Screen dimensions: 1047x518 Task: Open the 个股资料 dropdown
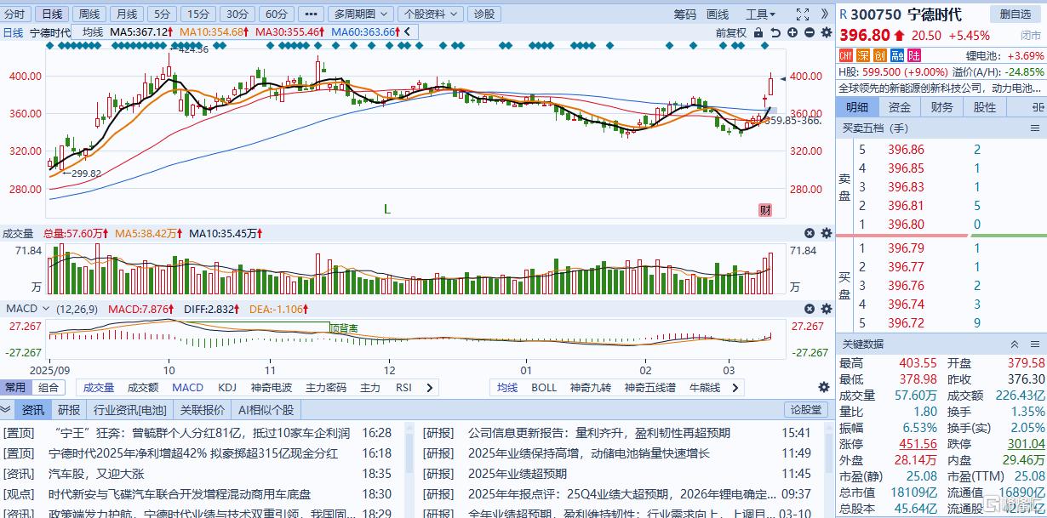coord(431,14)
